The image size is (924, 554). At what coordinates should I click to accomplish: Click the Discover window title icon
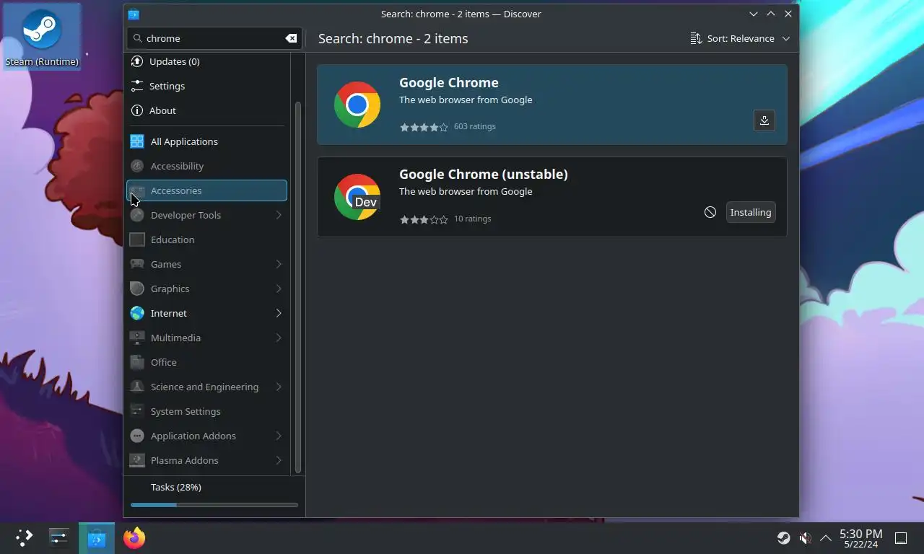tap(134, 14)
